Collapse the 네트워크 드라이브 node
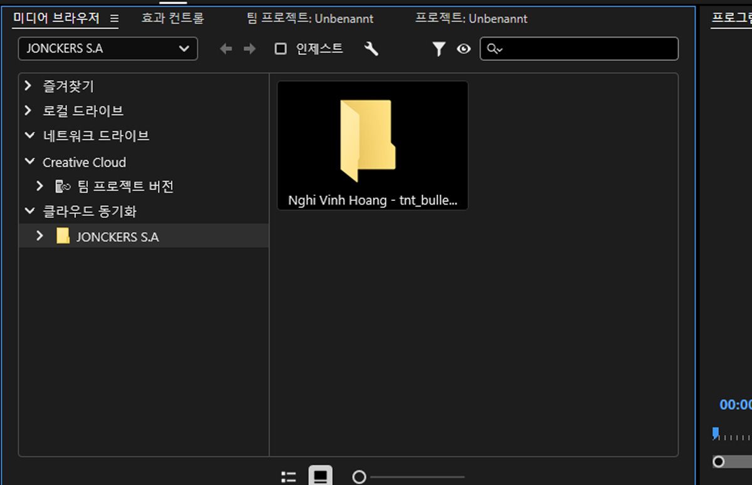752x485 pixels. [x=29, y=135]
